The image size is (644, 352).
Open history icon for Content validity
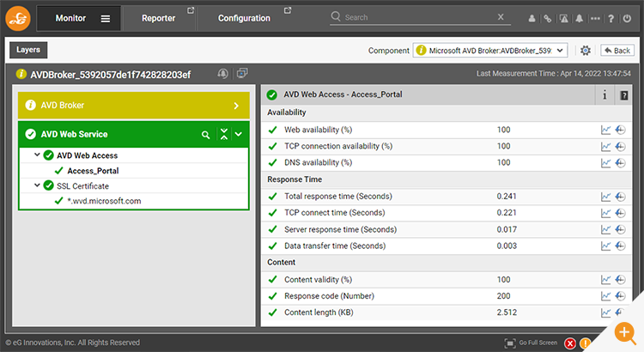(x=620, y=280)
